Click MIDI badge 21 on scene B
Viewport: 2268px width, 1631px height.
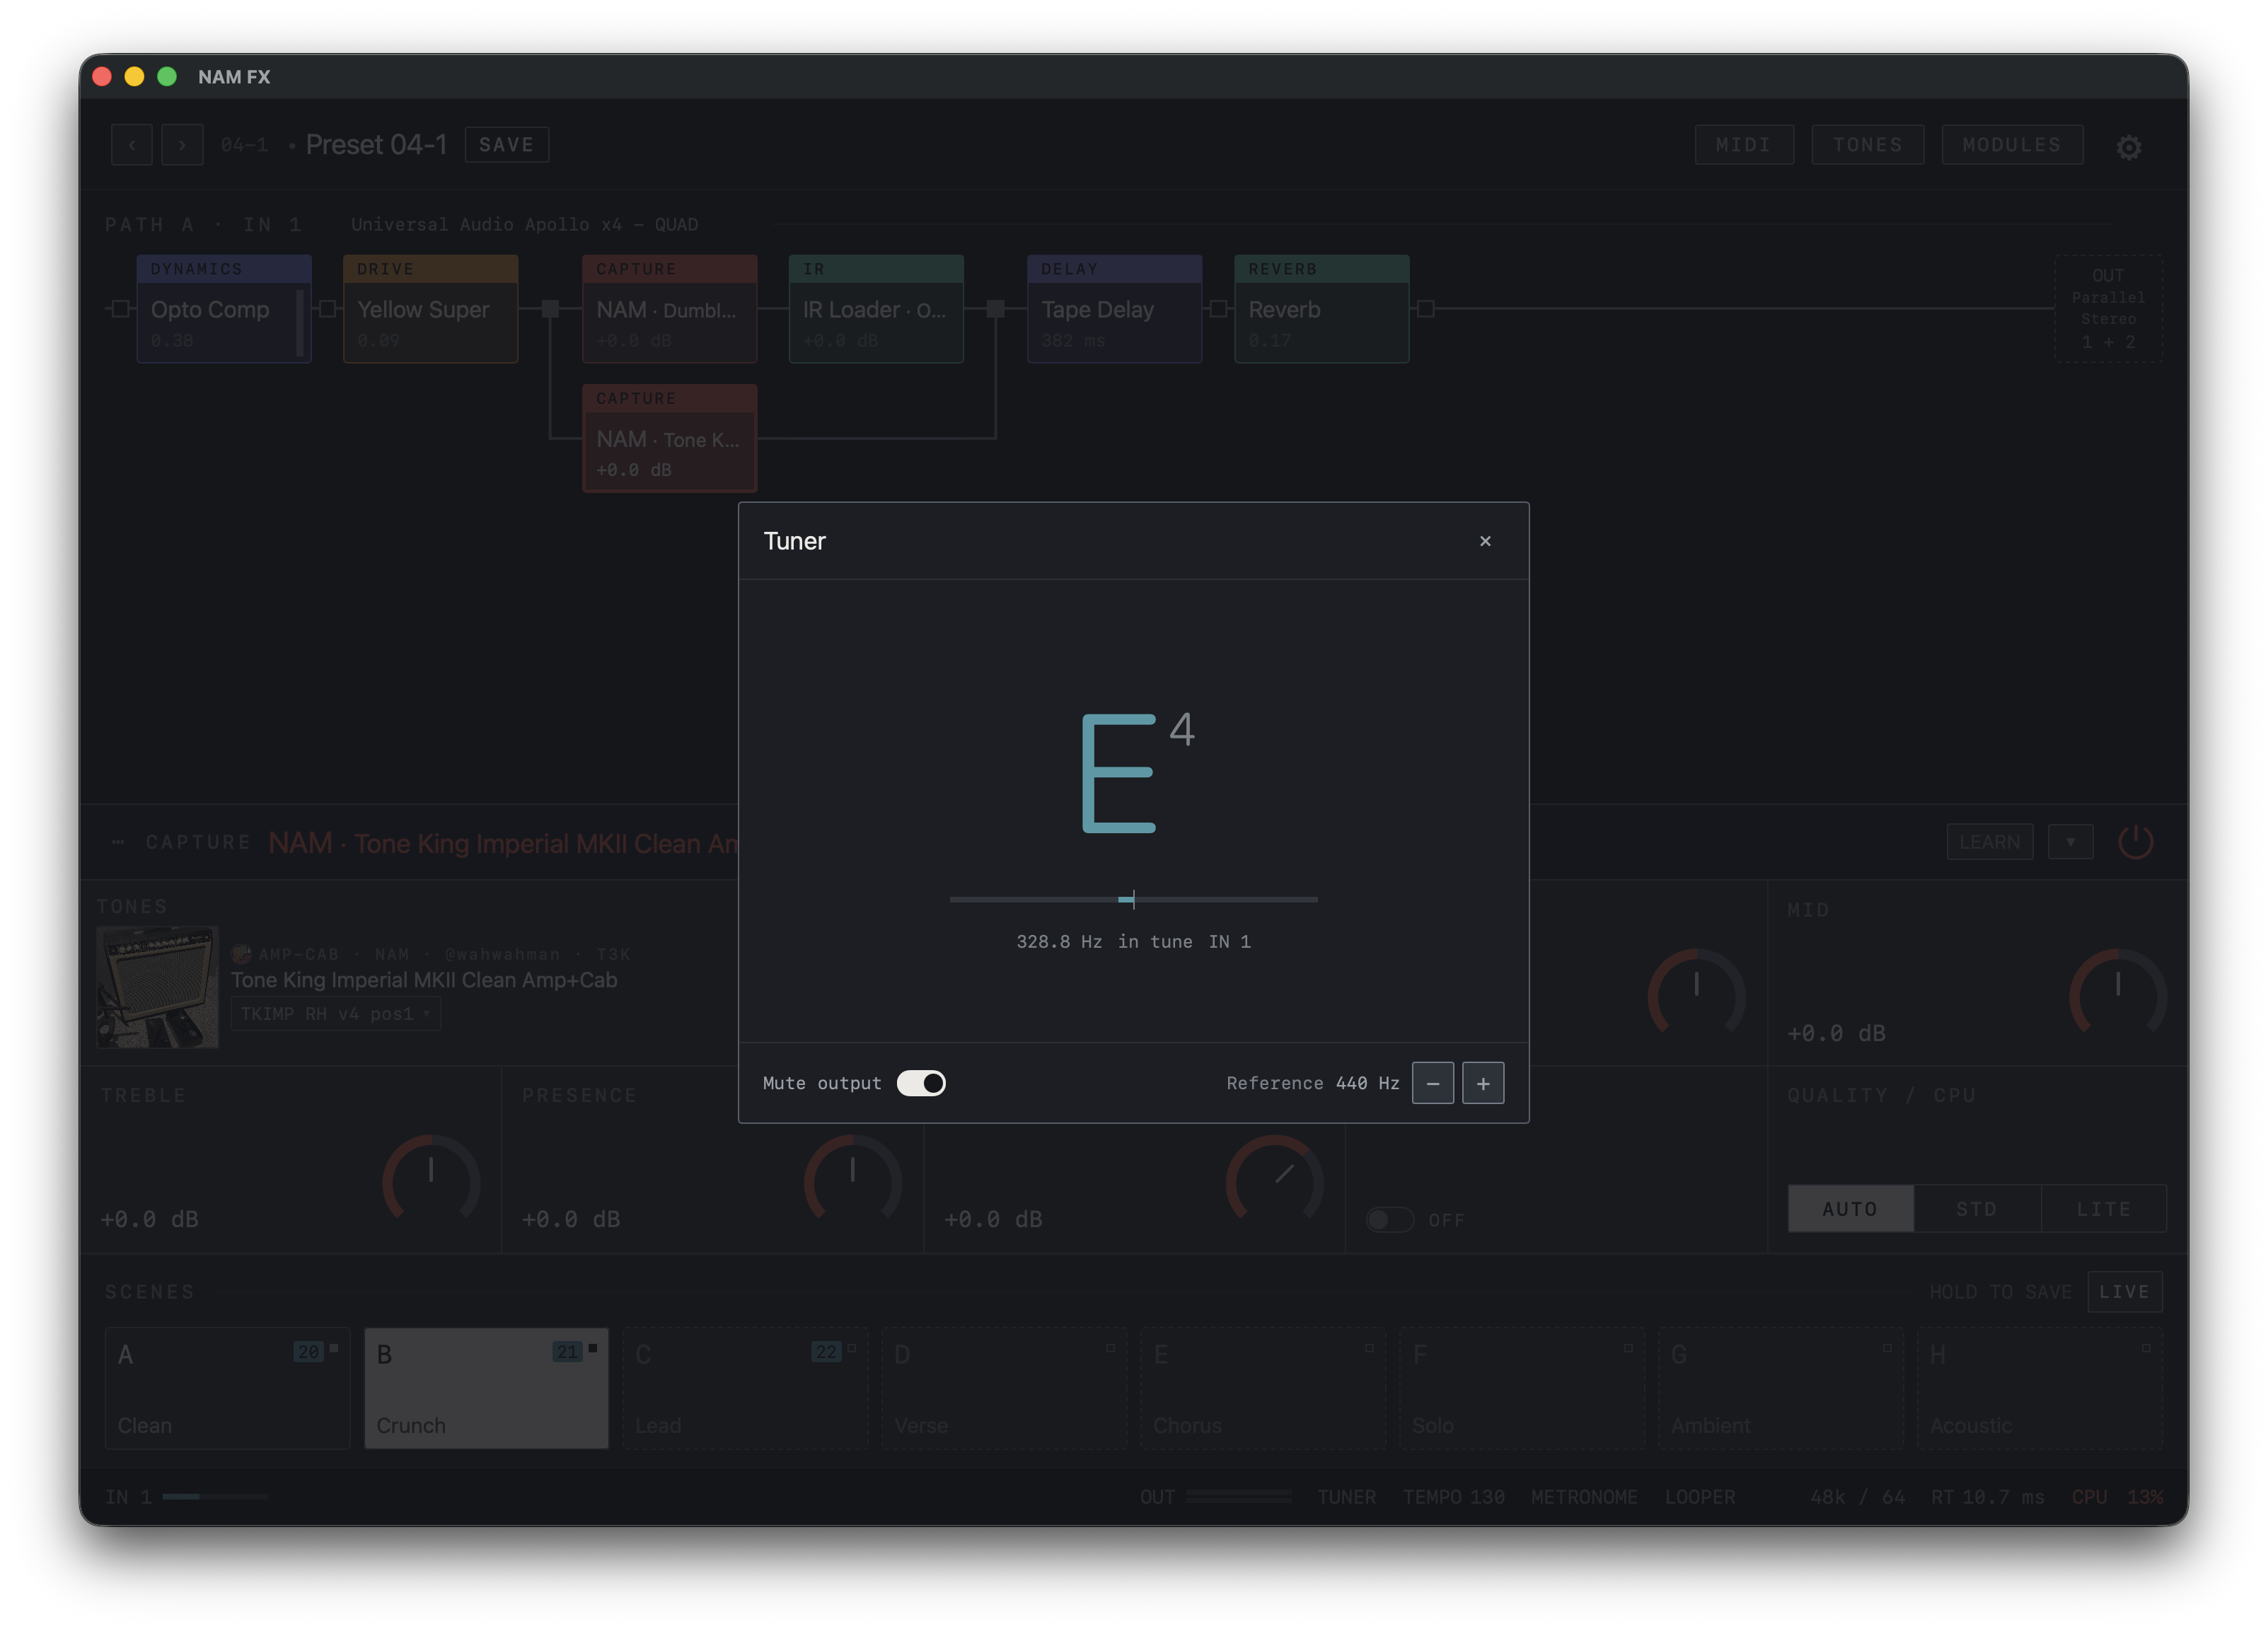pyautogui.click(x=567, y=1352)
